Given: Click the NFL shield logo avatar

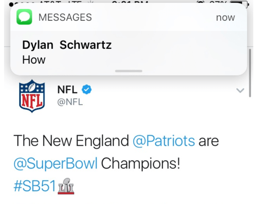Looking at the screenshot, I should coord(32,96).
